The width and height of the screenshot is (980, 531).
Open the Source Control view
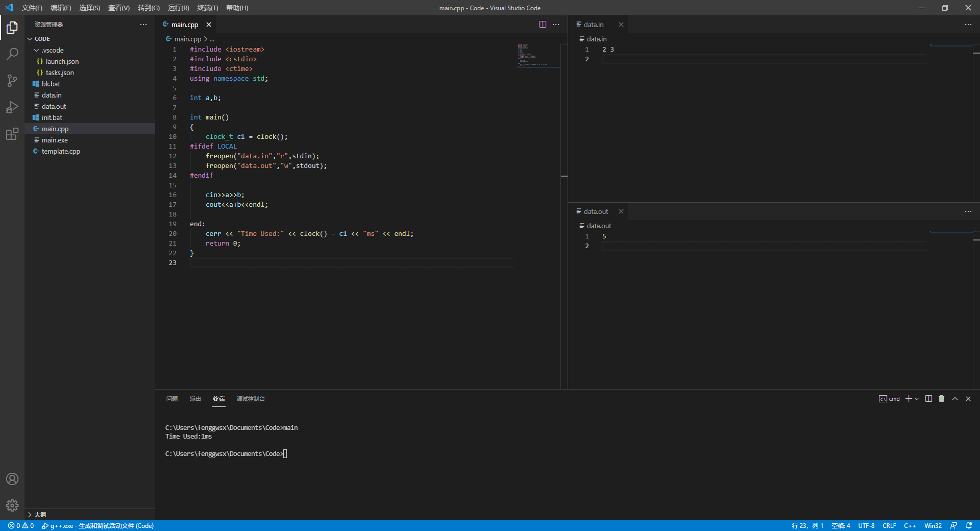tap(12, 81)
